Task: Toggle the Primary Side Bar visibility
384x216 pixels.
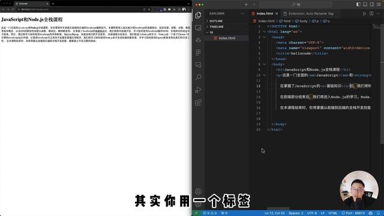Action: 358,4
